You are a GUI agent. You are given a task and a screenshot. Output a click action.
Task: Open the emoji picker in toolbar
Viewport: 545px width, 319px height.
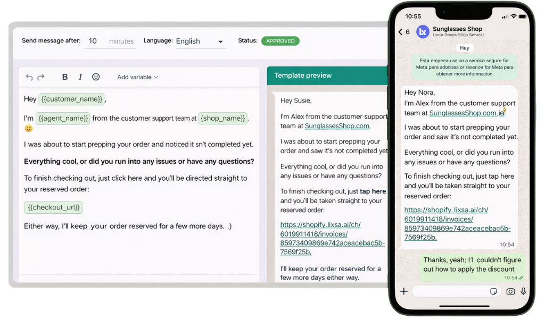pos(96,77)
